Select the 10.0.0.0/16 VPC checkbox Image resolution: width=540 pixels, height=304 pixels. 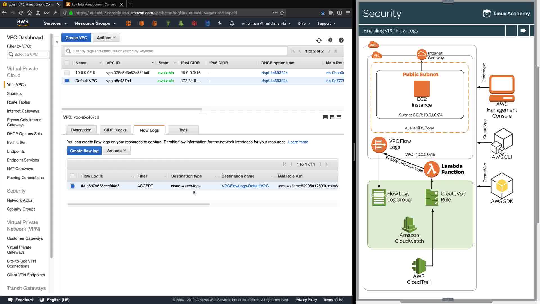tap(67, 73)
